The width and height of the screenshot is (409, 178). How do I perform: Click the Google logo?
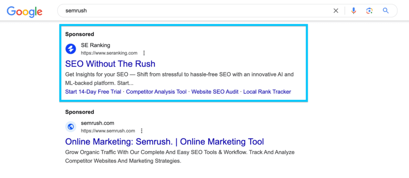[25, 11]
